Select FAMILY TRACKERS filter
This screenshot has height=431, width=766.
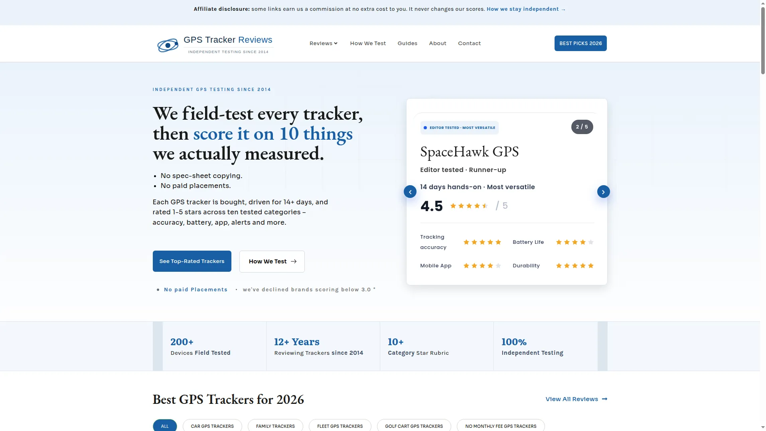point(275,426)
